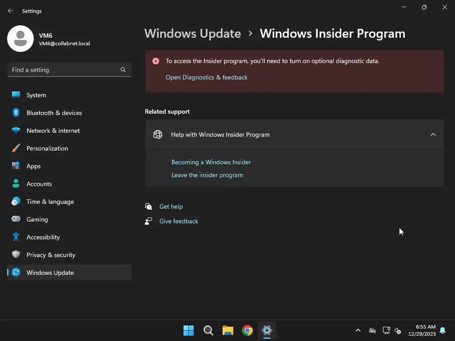The height and width of the screenshot is (341, 455).
Task: Show hidden icons tray chevron
Action: tap(358, 330)
